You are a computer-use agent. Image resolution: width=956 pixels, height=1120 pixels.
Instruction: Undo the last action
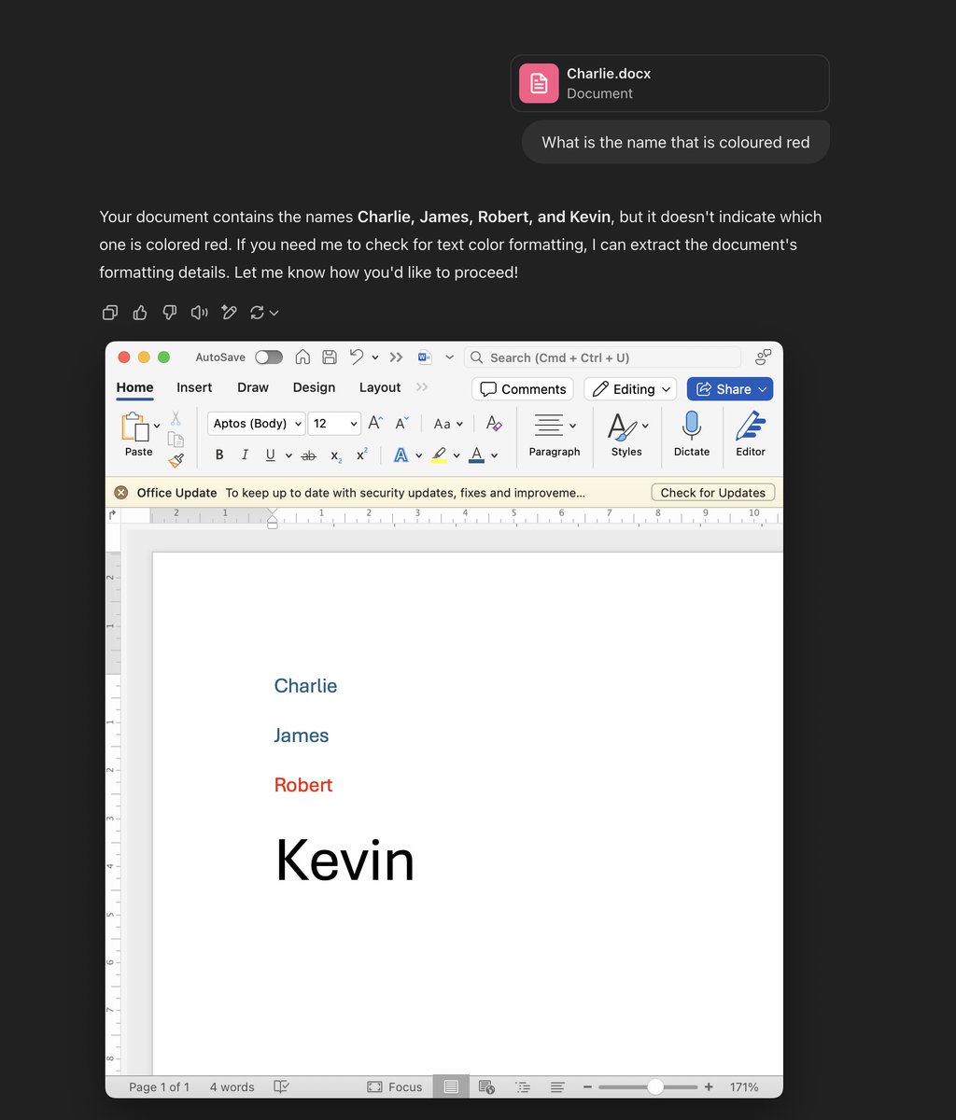coord(356,357)
